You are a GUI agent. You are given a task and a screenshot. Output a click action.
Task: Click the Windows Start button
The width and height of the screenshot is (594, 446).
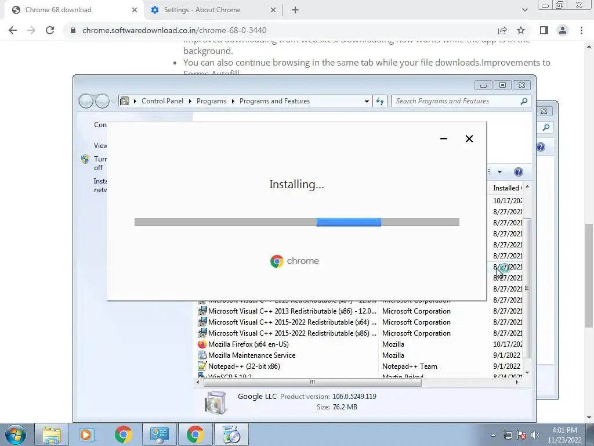(x=16, y=434)
